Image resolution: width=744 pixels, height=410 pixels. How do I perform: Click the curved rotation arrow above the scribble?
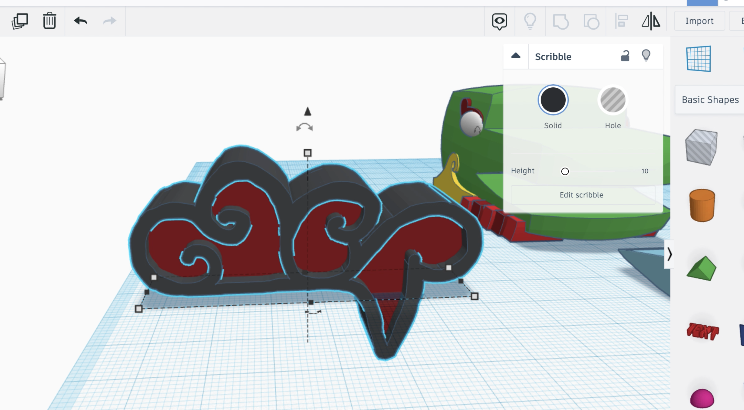pyautogui.click(x=305, y=128)
